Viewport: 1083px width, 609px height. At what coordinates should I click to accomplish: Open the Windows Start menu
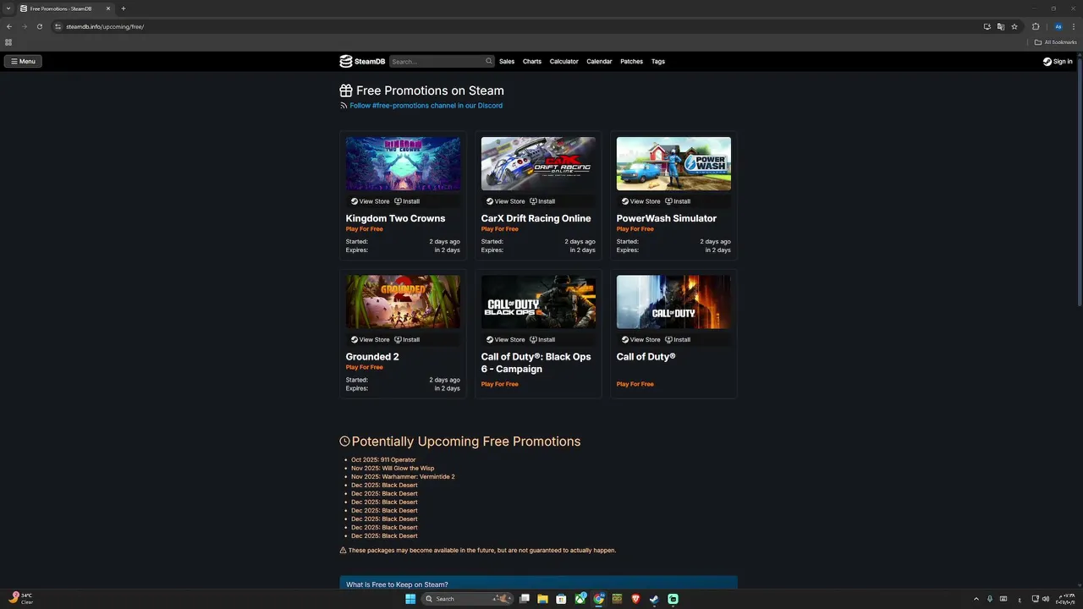[x=410, y=599]
